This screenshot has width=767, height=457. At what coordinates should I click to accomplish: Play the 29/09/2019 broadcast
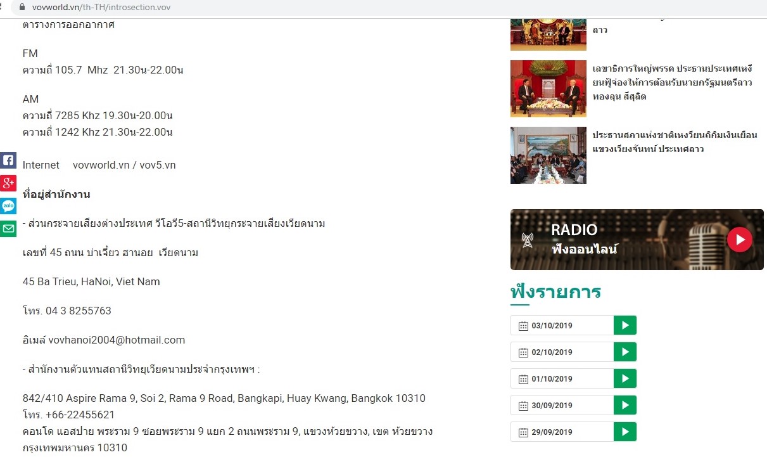tap(624, 432)
